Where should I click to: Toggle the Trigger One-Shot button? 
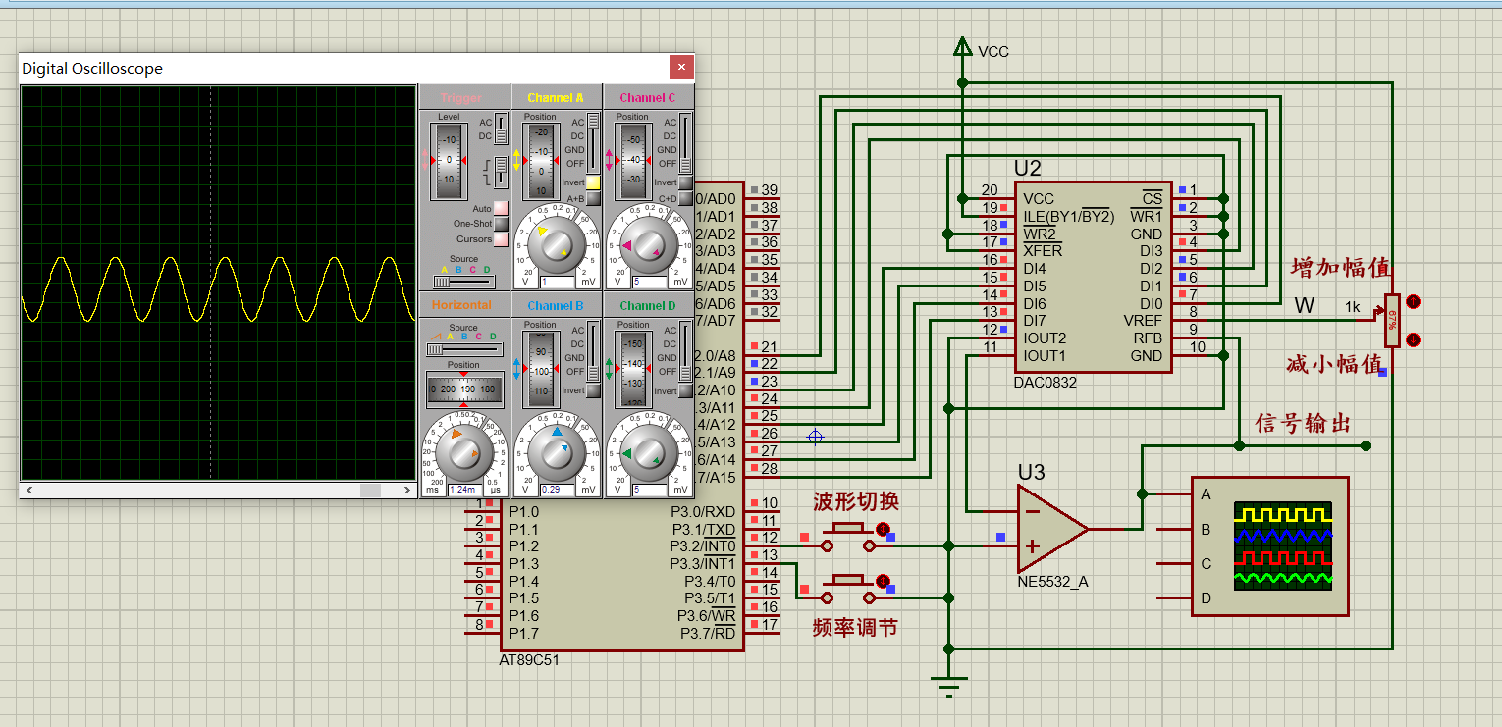[501, 224]
